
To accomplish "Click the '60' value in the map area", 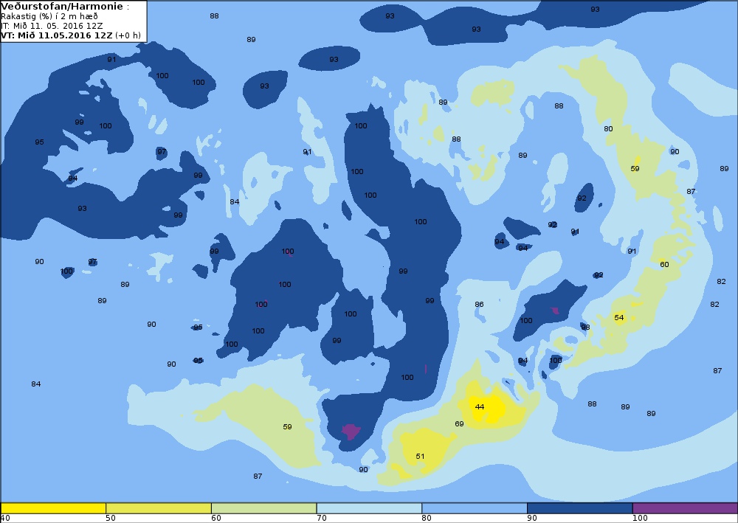I will [x=665, y=264].
